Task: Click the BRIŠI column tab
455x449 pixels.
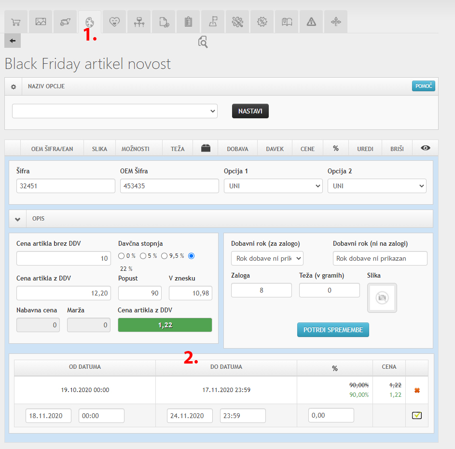Action: click(x=397, y=149)
